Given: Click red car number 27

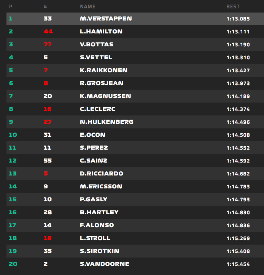Looking at the screenshot, I should 48,122.
